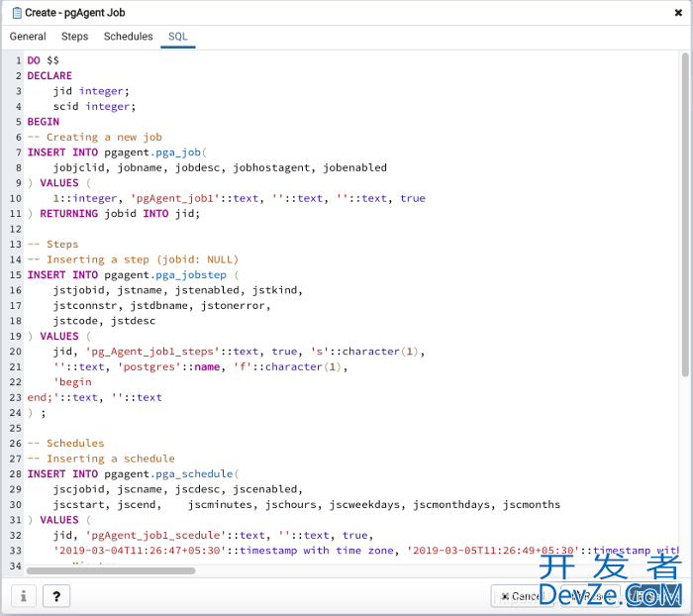
Task: Click 'pga_job' in line 7
Action: click(x=178, y=153)
